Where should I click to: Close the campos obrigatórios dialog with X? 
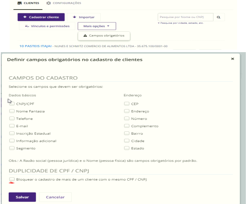233,59
